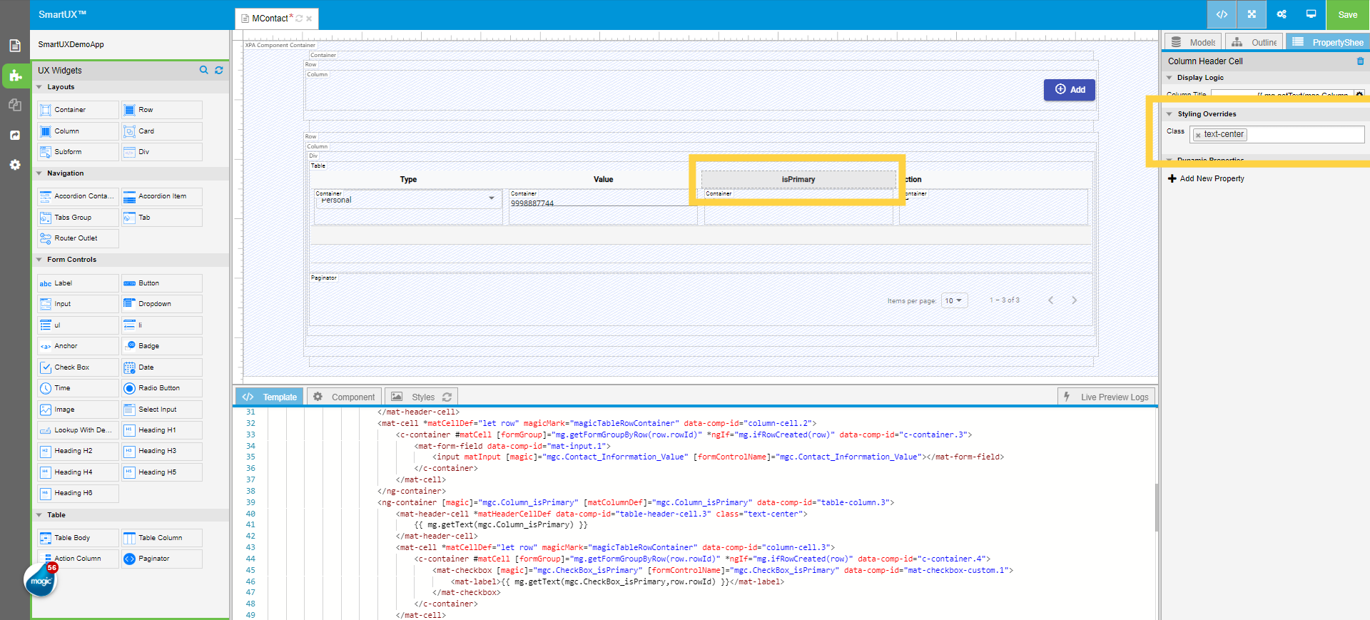The image size is (1370, 620).
Task: Collapse the Table widgets section
Action: point(39,514)
